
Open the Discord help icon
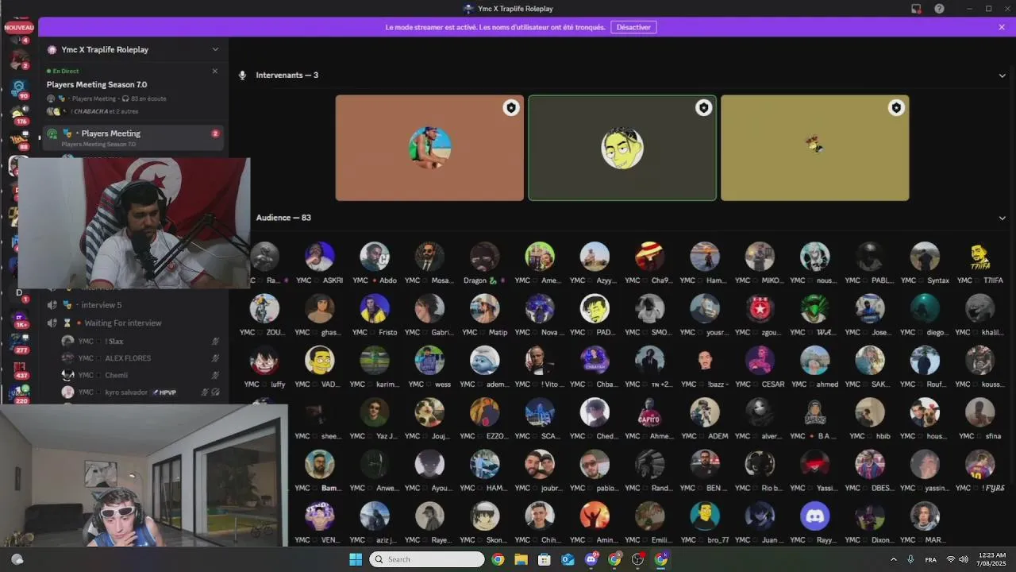click(939, 9)
